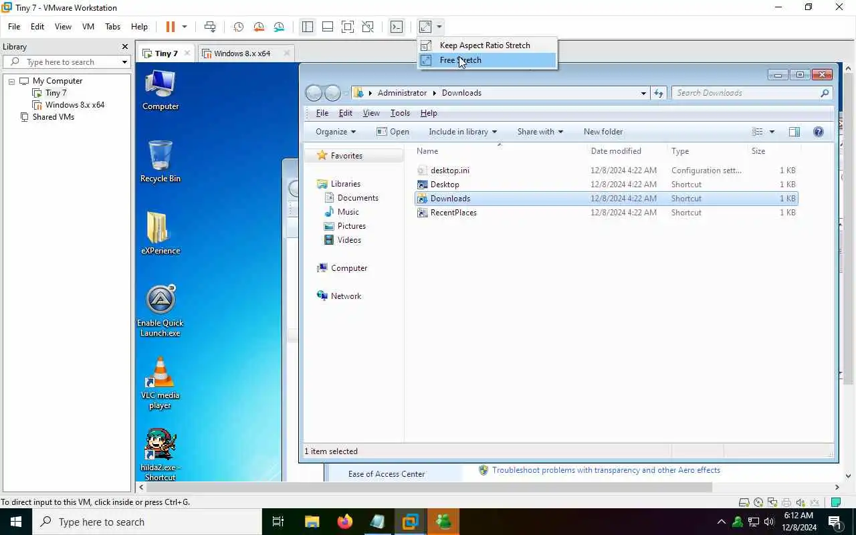Click the printer device status icon

point(786,502)
